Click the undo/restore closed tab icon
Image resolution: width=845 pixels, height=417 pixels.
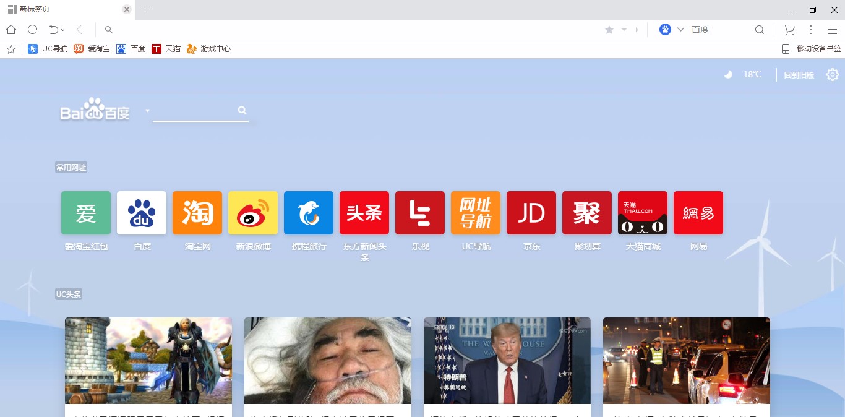pos(54,30)
